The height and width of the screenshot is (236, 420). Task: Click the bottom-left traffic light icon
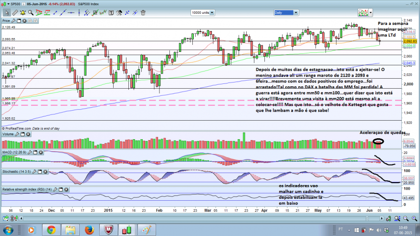coord(14,219)
